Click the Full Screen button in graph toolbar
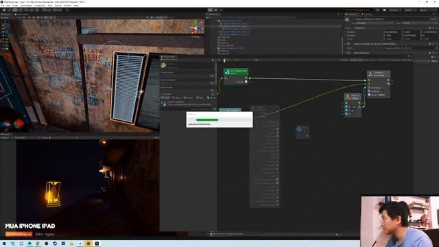This screenshot has width=439, height=247. pyautogui.click(x=407, y=60)
